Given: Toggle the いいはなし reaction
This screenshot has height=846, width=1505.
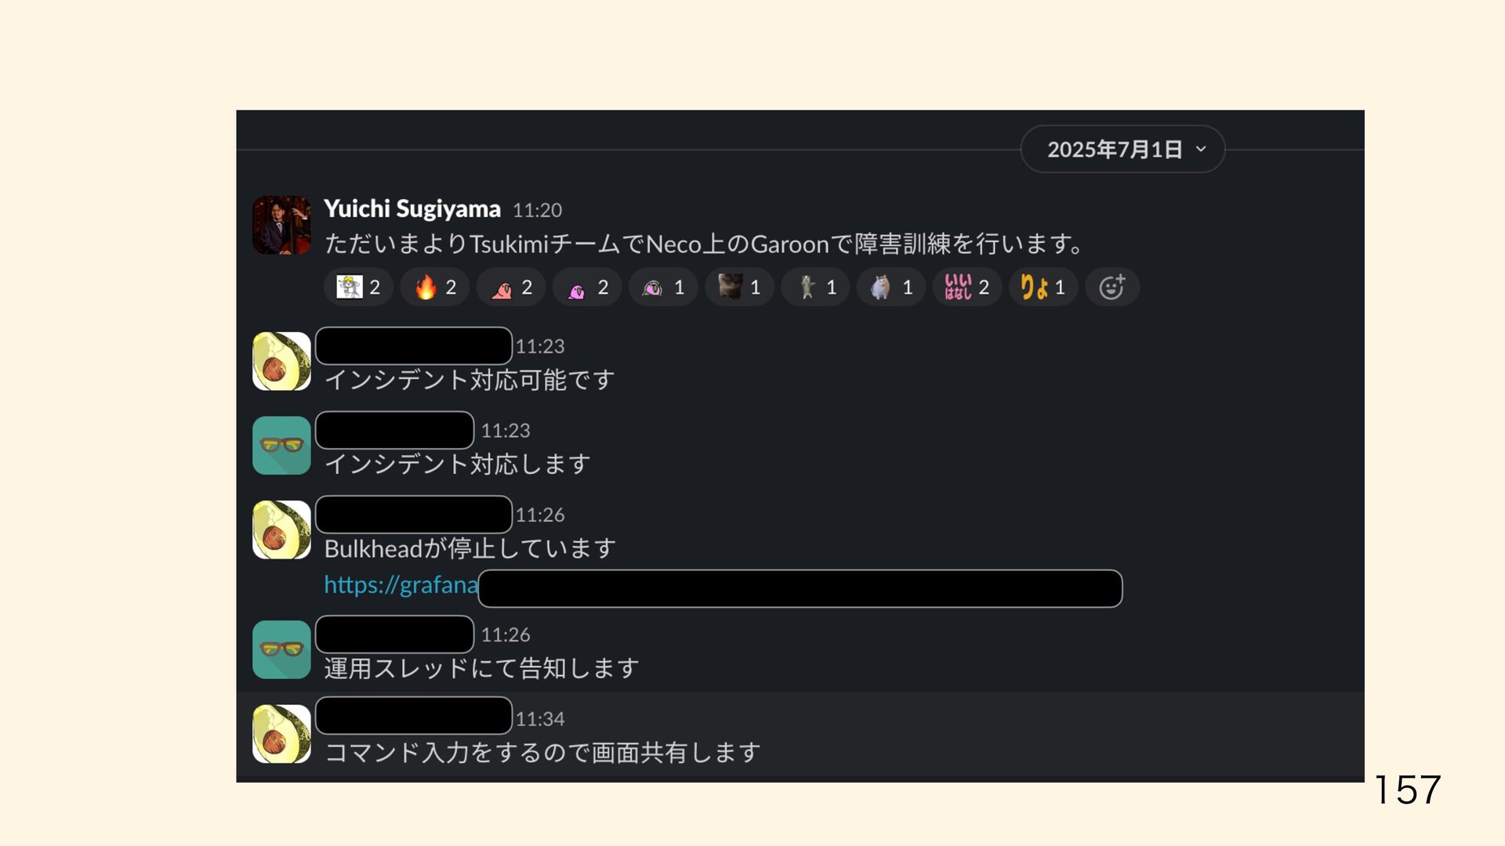Looking at the screenshot, I should (x=966, y=287).
